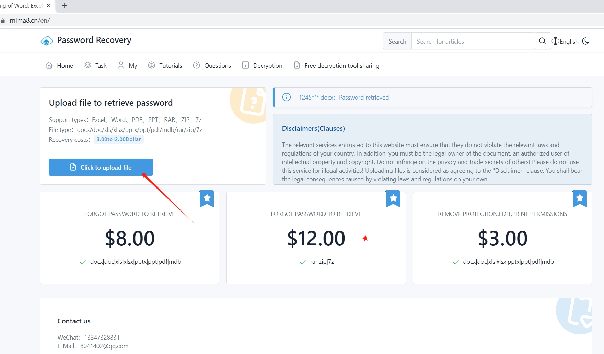Click the Password Recovery cloud logo
The width and height of the screenshot is (604, 354).
47,41
